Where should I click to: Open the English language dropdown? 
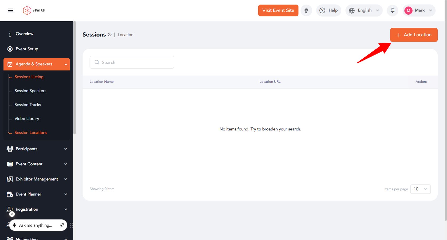pos(364,10)
